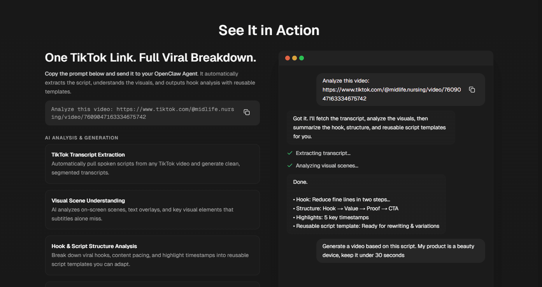Click the monospace prompt text in code box
The width and height of the screenshot is (542, 287).
tap(142, 113)
